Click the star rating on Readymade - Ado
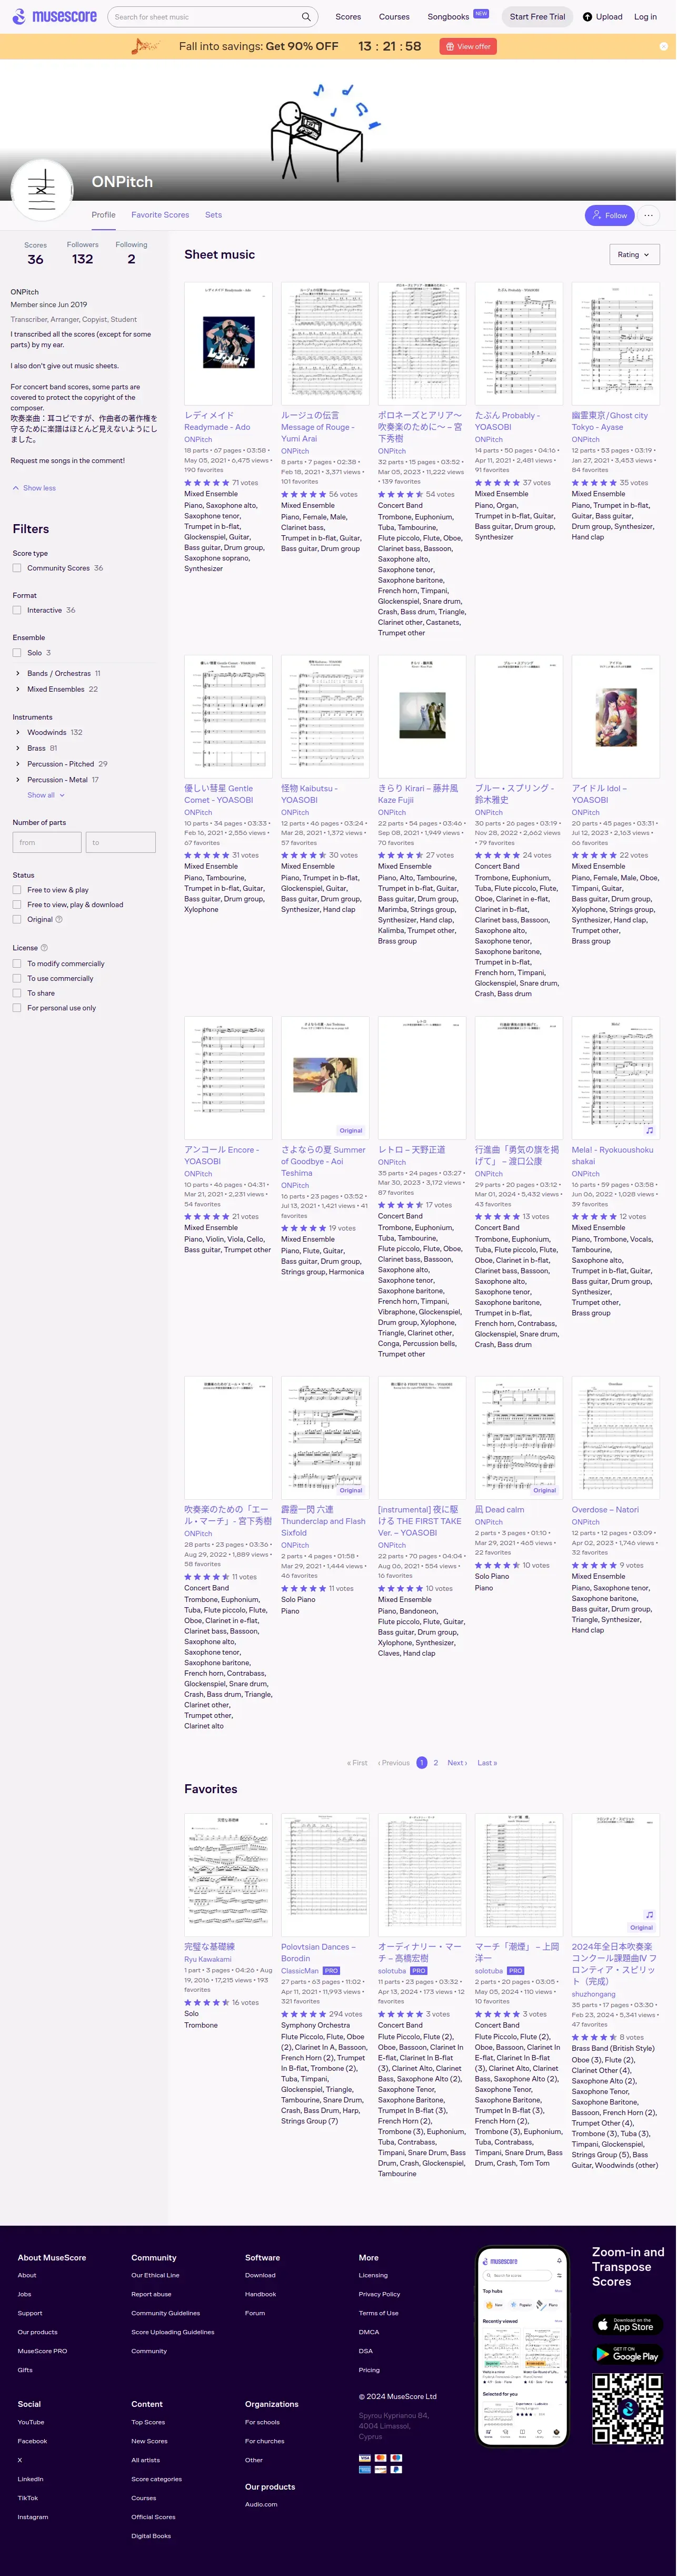This screenshot has width=677, height=2576. tap(207, 482)
